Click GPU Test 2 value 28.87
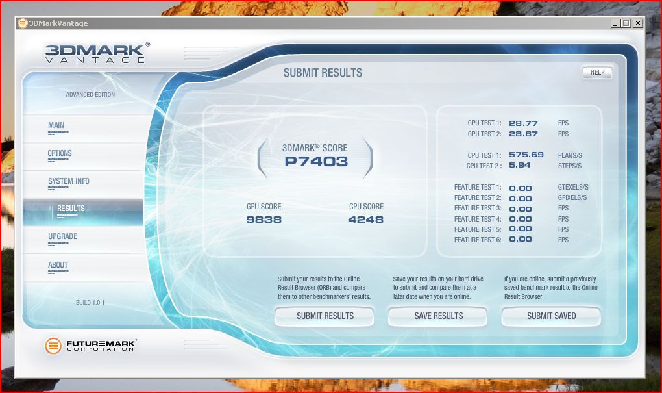 pyautogui.click(x=523, y=134)
